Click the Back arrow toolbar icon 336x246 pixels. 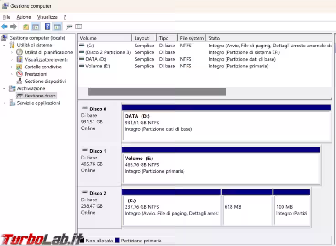4,26
